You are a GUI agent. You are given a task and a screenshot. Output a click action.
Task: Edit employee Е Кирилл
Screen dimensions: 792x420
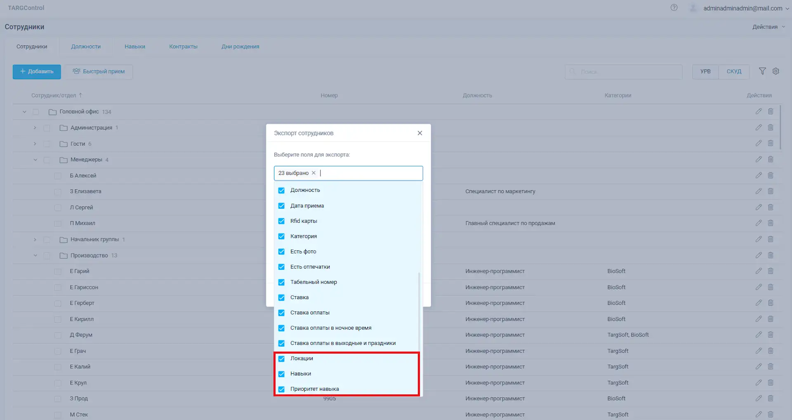click(x=759, y=319)
